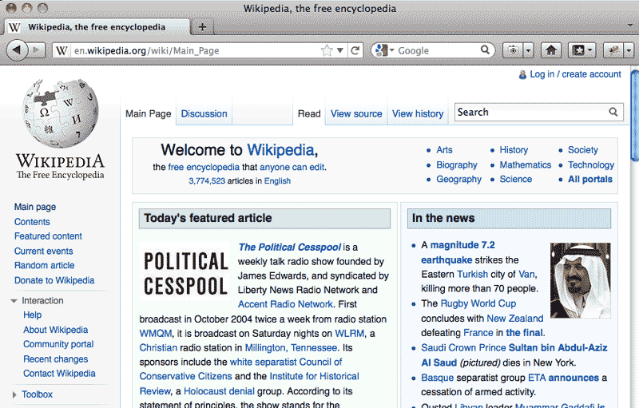The width and height of the screenshot is (639, 408).
Task: Click The Political Cesspool article link
Action: (x=289, y=248)
